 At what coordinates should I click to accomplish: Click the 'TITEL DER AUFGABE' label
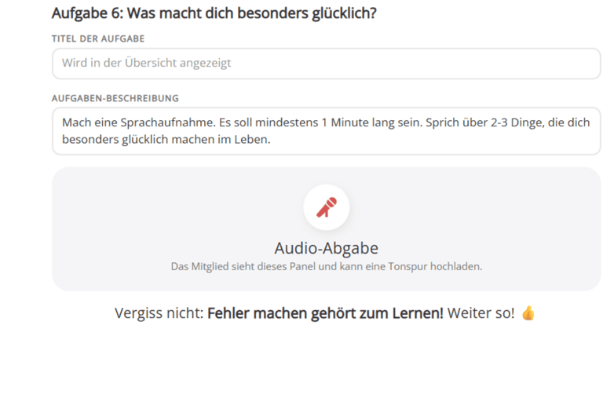98,38
